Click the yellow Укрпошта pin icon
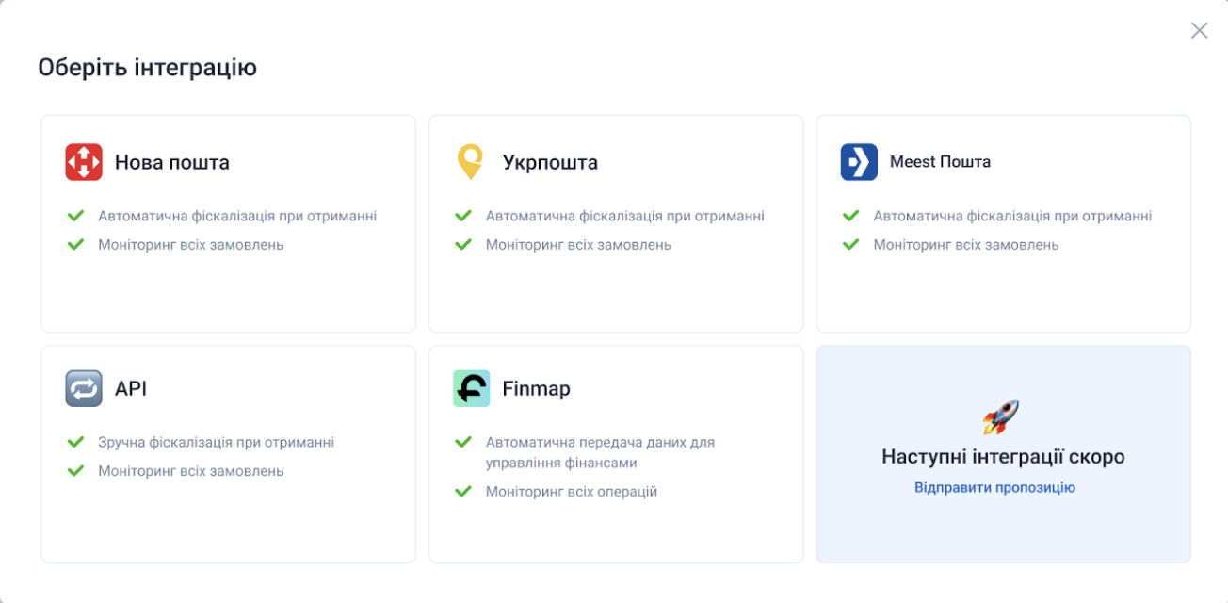Viewport: 1228px width, 603px height. click(470, 162)
